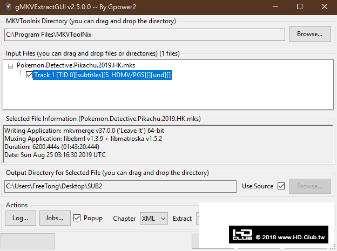Select Track 1 [TID 0][subtitles] row
This screenshot has width=337, height=251.
pos(102,75)
